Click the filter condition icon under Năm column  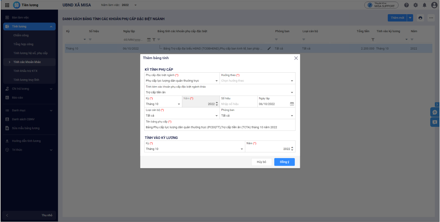pos(412,40)
